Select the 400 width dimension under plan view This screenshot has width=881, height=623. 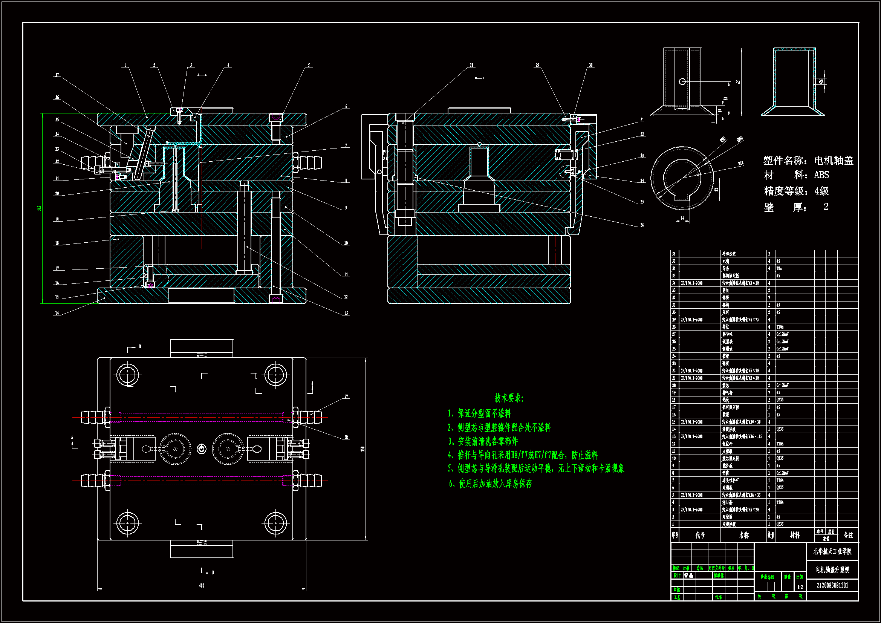click(202, 585)
